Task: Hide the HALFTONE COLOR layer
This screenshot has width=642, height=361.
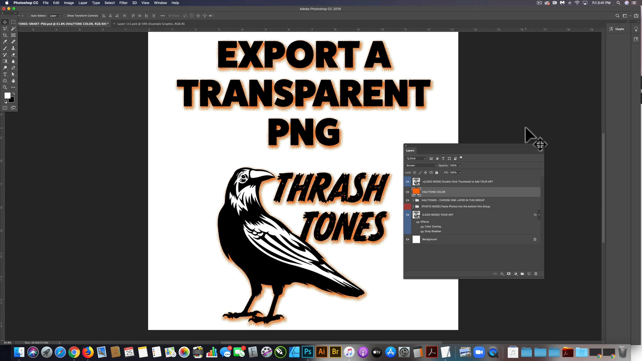Action: point(407,192)
